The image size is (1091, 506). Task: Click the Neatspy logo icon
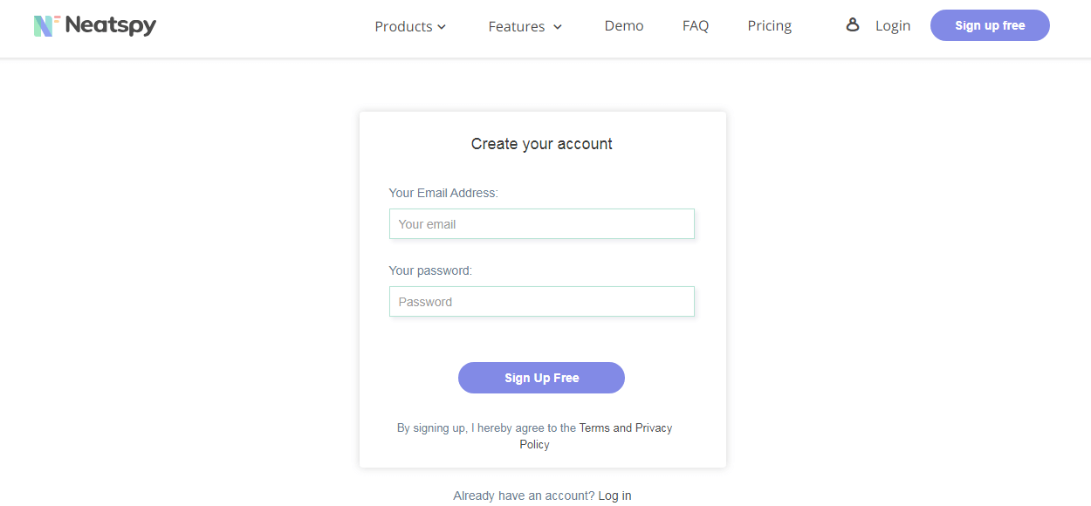[x=45, y=26]
